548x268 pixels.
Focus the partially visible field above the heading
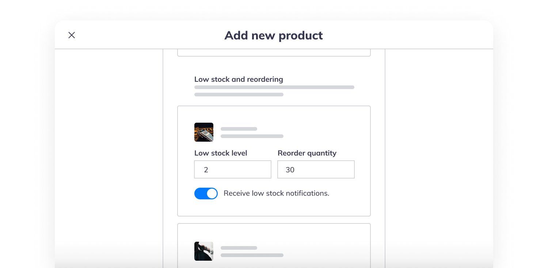[x=274, y=53]
